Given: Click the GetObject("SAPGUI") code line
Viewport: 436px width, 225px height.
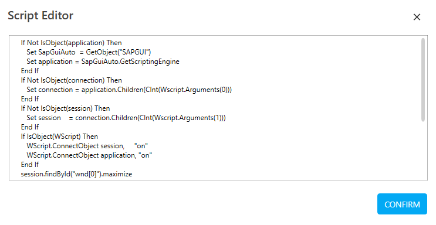Looking at the screenshot, I should coord(89,52).
